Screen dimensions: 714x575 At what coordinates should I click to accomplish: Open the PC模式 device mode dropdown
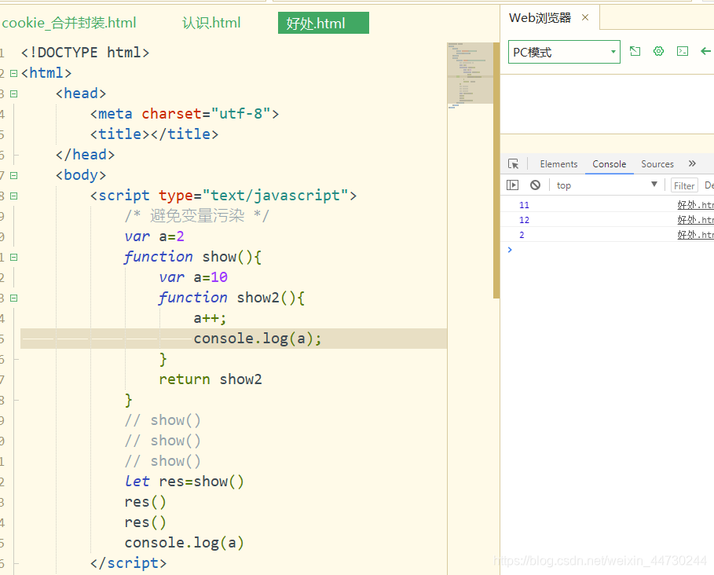tap(564, 52)
